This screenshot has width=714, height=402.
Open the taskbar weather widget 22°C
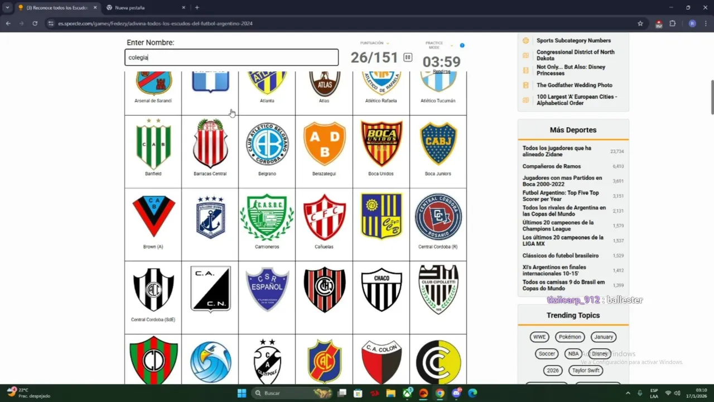tap(28, 393)
